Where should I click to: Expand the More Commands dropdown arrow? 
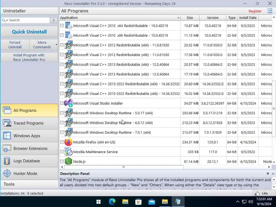pyautogui.click(x=56, y=45)
